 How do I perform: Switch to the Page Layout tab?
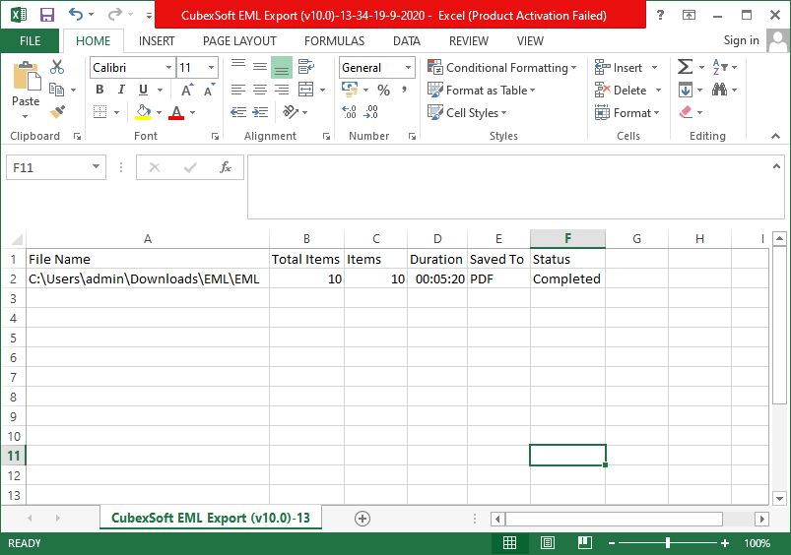(239, 41)
